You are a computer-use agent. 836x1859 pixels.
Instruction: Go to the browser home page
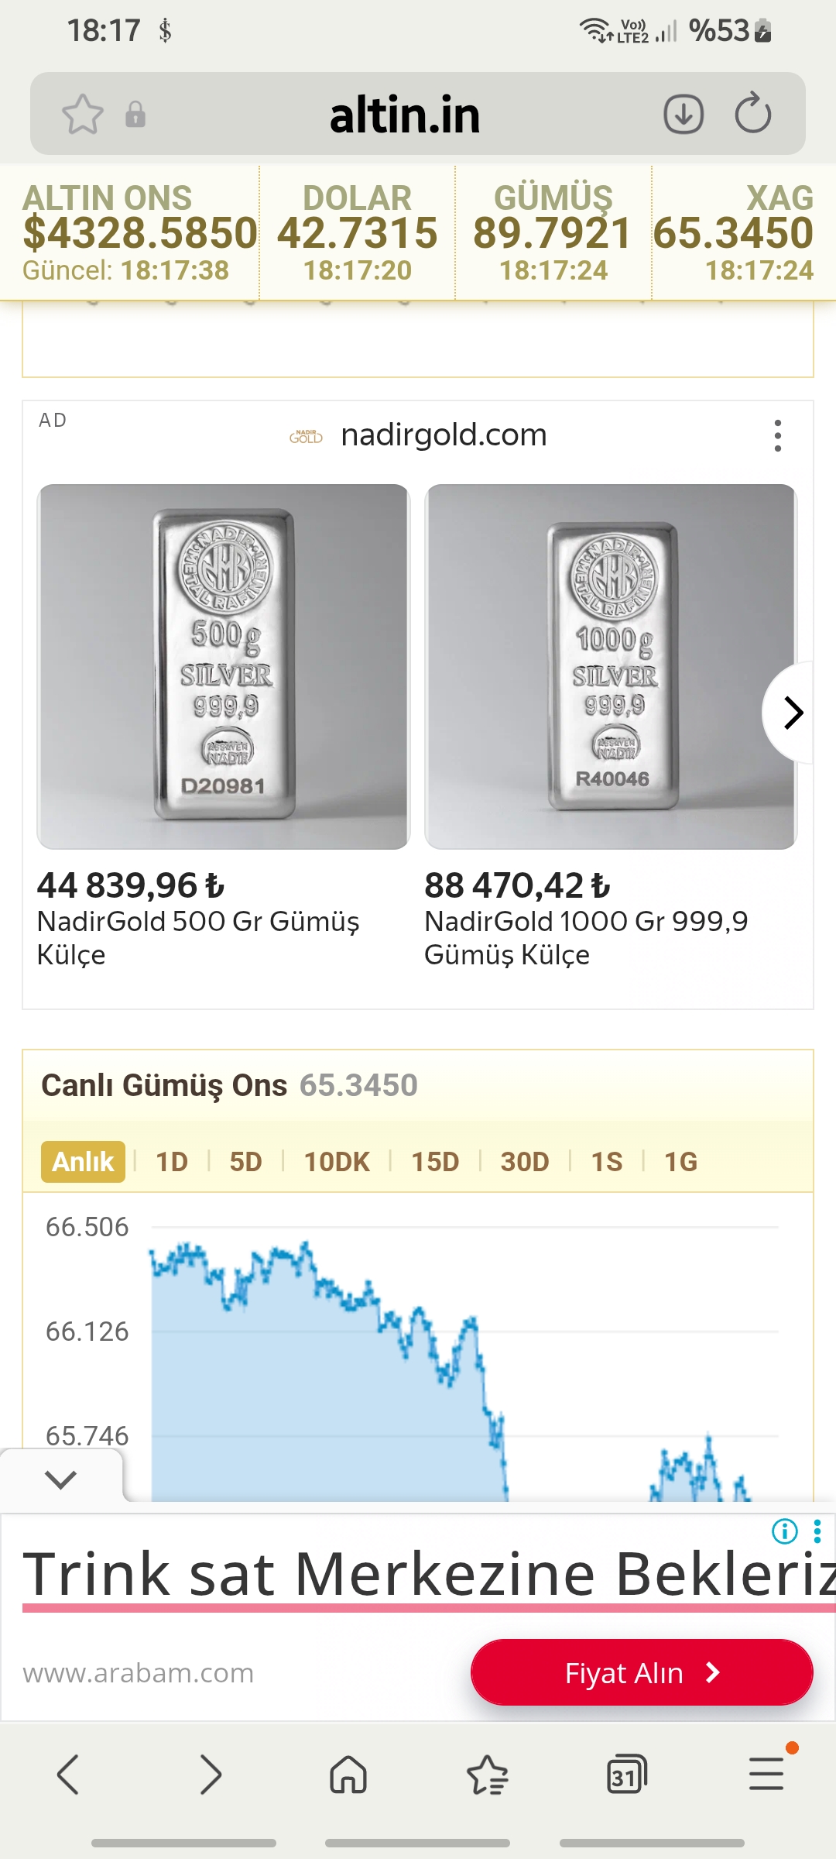point(348,1774)
